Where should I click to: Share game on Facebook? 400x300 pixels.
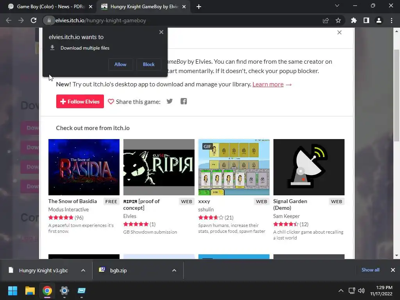click(184, 101)
